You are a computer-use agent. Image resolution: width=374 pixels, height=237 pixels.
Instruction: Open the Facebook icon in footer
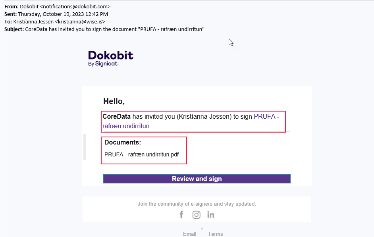pos(181,215)
